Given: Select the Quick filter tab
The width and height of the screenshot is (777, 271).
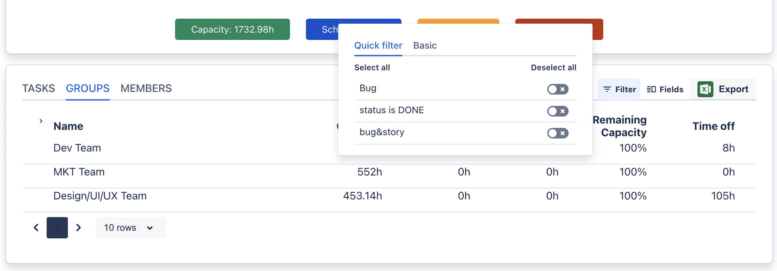Looking at the screenshot, I should [x=378, y=46].
